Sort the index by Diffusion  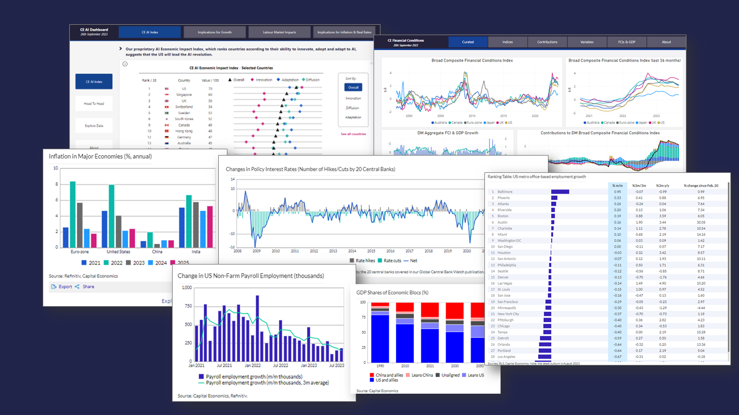click(353, 108)
